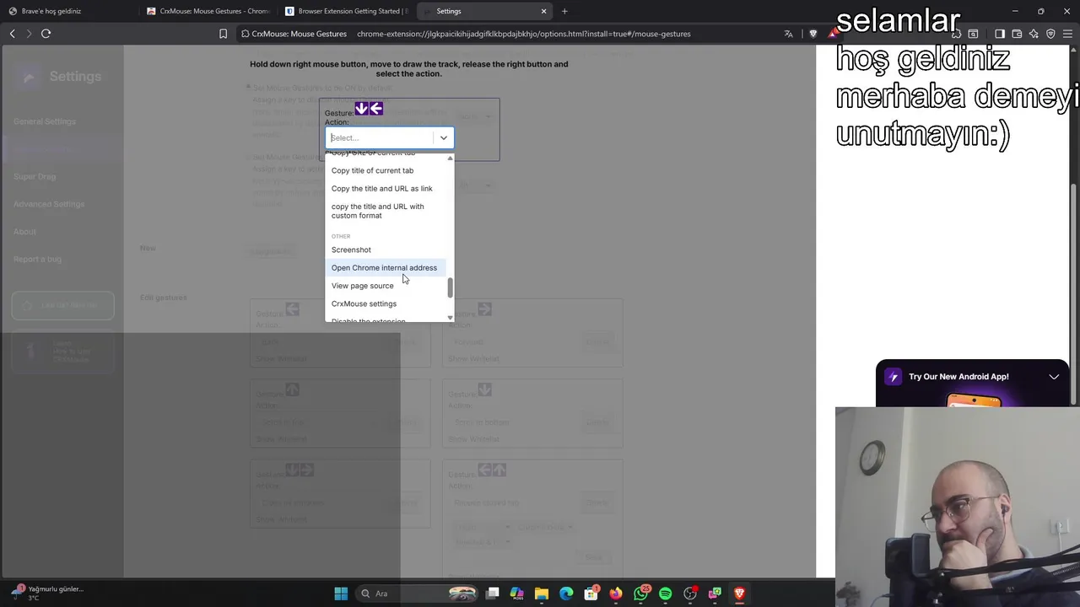Open Brave VPN shield icon

[x=1050, y=34]
